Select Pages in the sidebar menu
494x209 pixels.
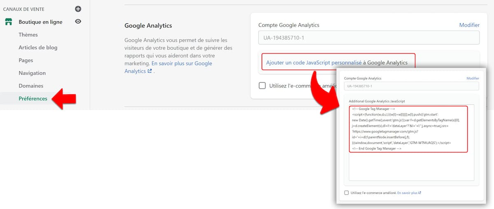click(26, 60)
